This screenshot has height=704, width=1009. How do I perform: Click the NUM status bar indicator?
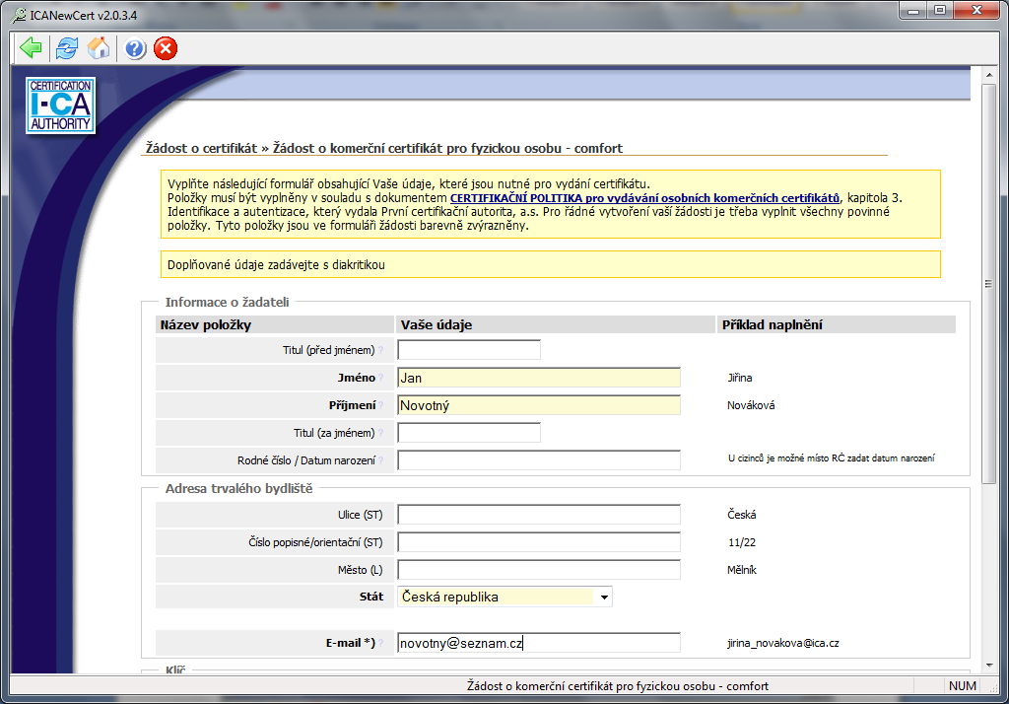(962, 686)
